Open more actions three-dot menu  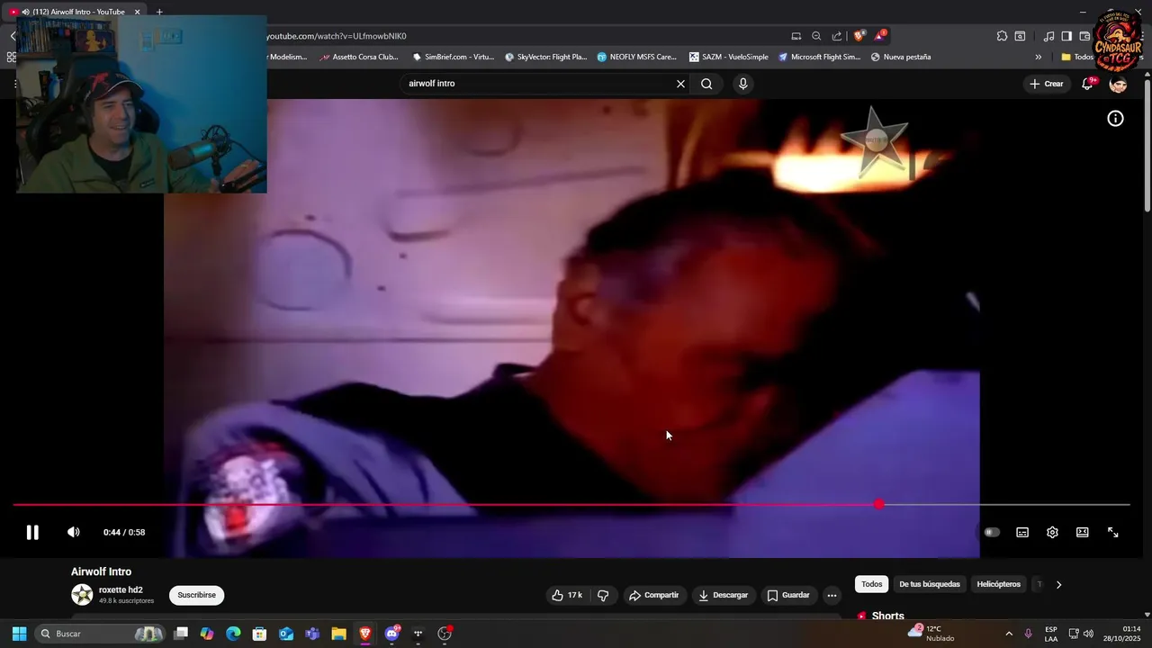coord(832,595)
